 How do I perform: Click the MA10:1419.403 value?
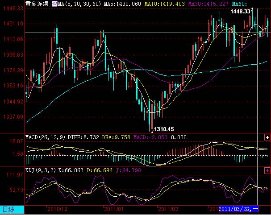coord(165,4)
